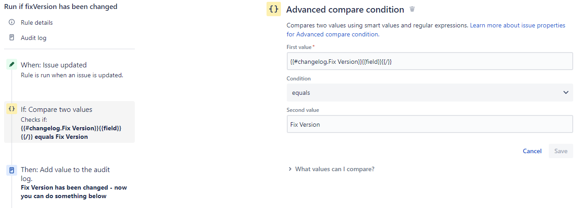Image resolution: width=584 pixels, height=208 pixels.
Task: Click the green pencil trigger icon
Action: 12,65
